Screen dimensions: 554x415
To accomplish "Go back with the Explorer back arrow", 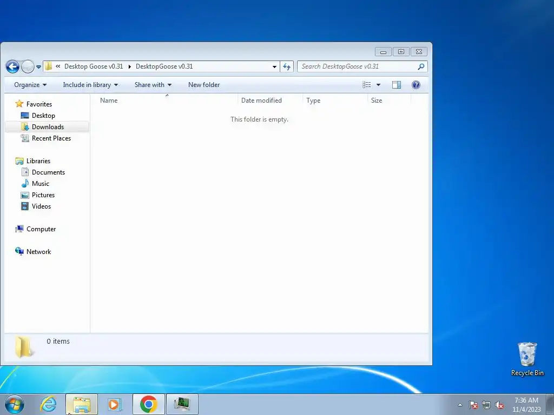I will (13, 66).
